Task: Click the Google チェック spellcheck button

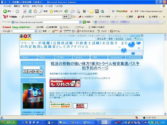Action: 102,31
